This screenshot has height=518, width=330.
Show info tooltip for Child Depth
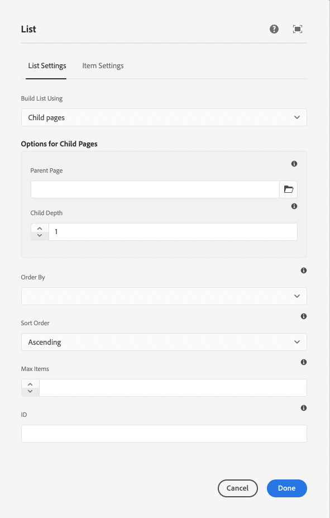(x=294, y=206)
